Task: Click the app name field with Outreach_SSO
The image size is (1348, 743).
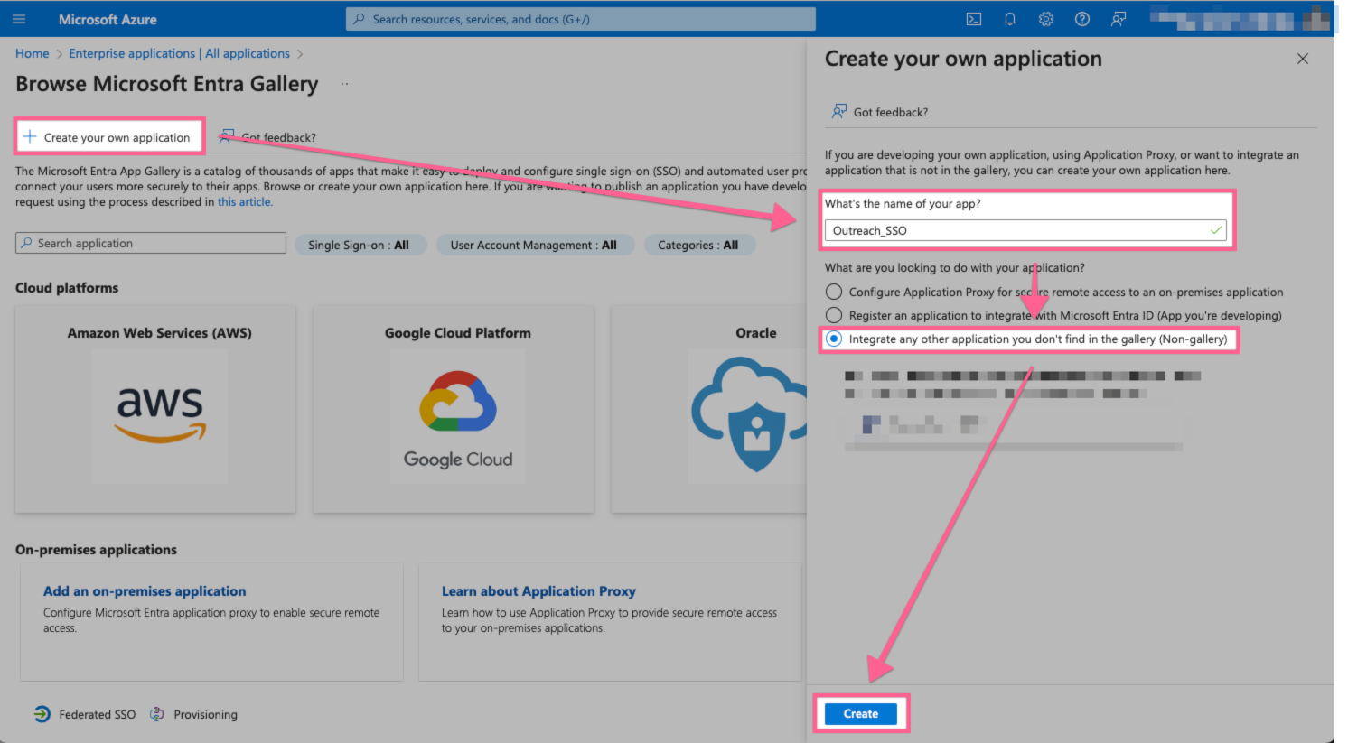Action: pos(1025,230)
